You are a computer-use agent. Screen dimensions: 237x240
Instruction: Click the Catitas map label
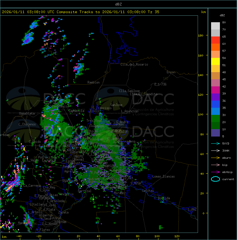(148, 191)
